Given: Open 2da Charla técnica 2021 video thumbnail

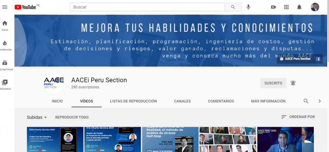Looking at the screenshot, I should 55,139.
